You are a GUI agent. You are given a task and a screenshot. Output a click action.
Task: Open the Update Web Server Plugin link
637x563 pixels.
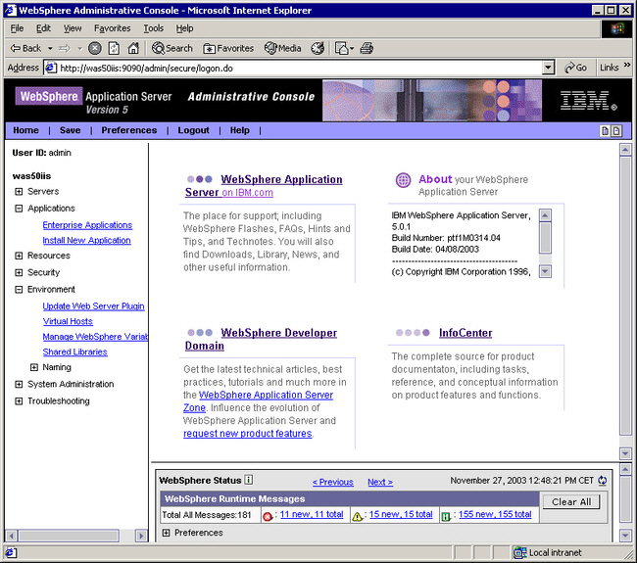[x=93, y=306]
